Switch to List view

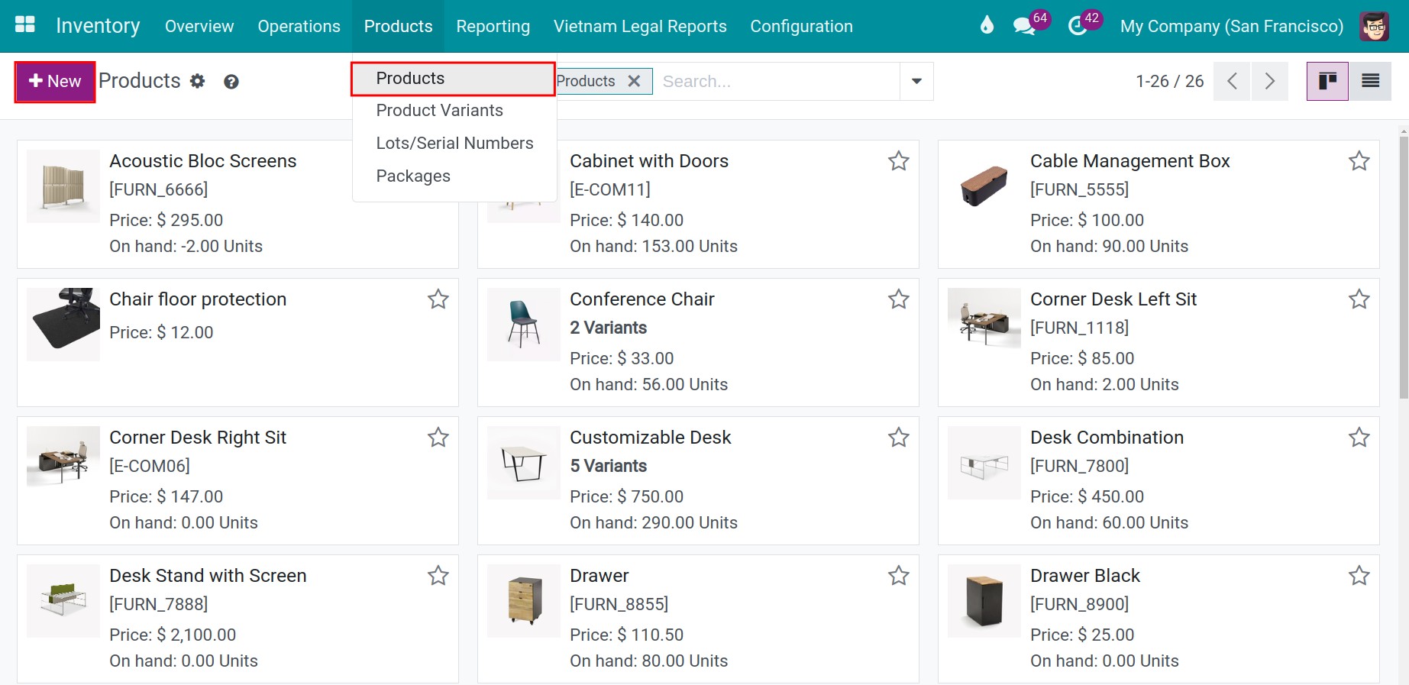pyautogui.click(x=1370, y=81)
